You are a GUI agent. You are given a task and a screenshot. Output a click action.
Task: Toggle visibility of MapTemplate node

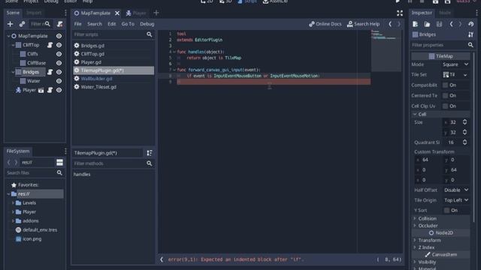point(59,36)
